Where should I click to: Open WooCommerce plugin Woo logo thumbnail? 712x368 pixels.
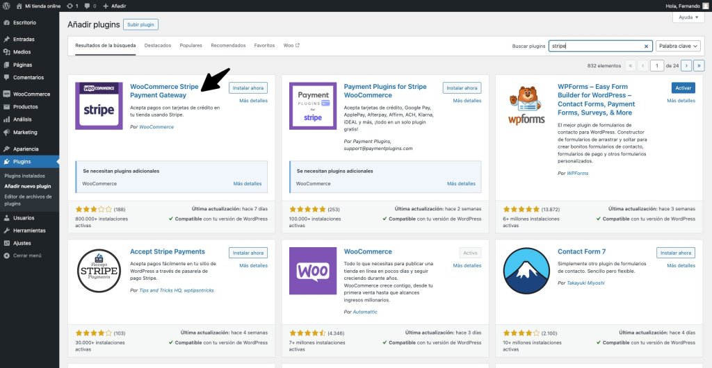click(313, 271)
